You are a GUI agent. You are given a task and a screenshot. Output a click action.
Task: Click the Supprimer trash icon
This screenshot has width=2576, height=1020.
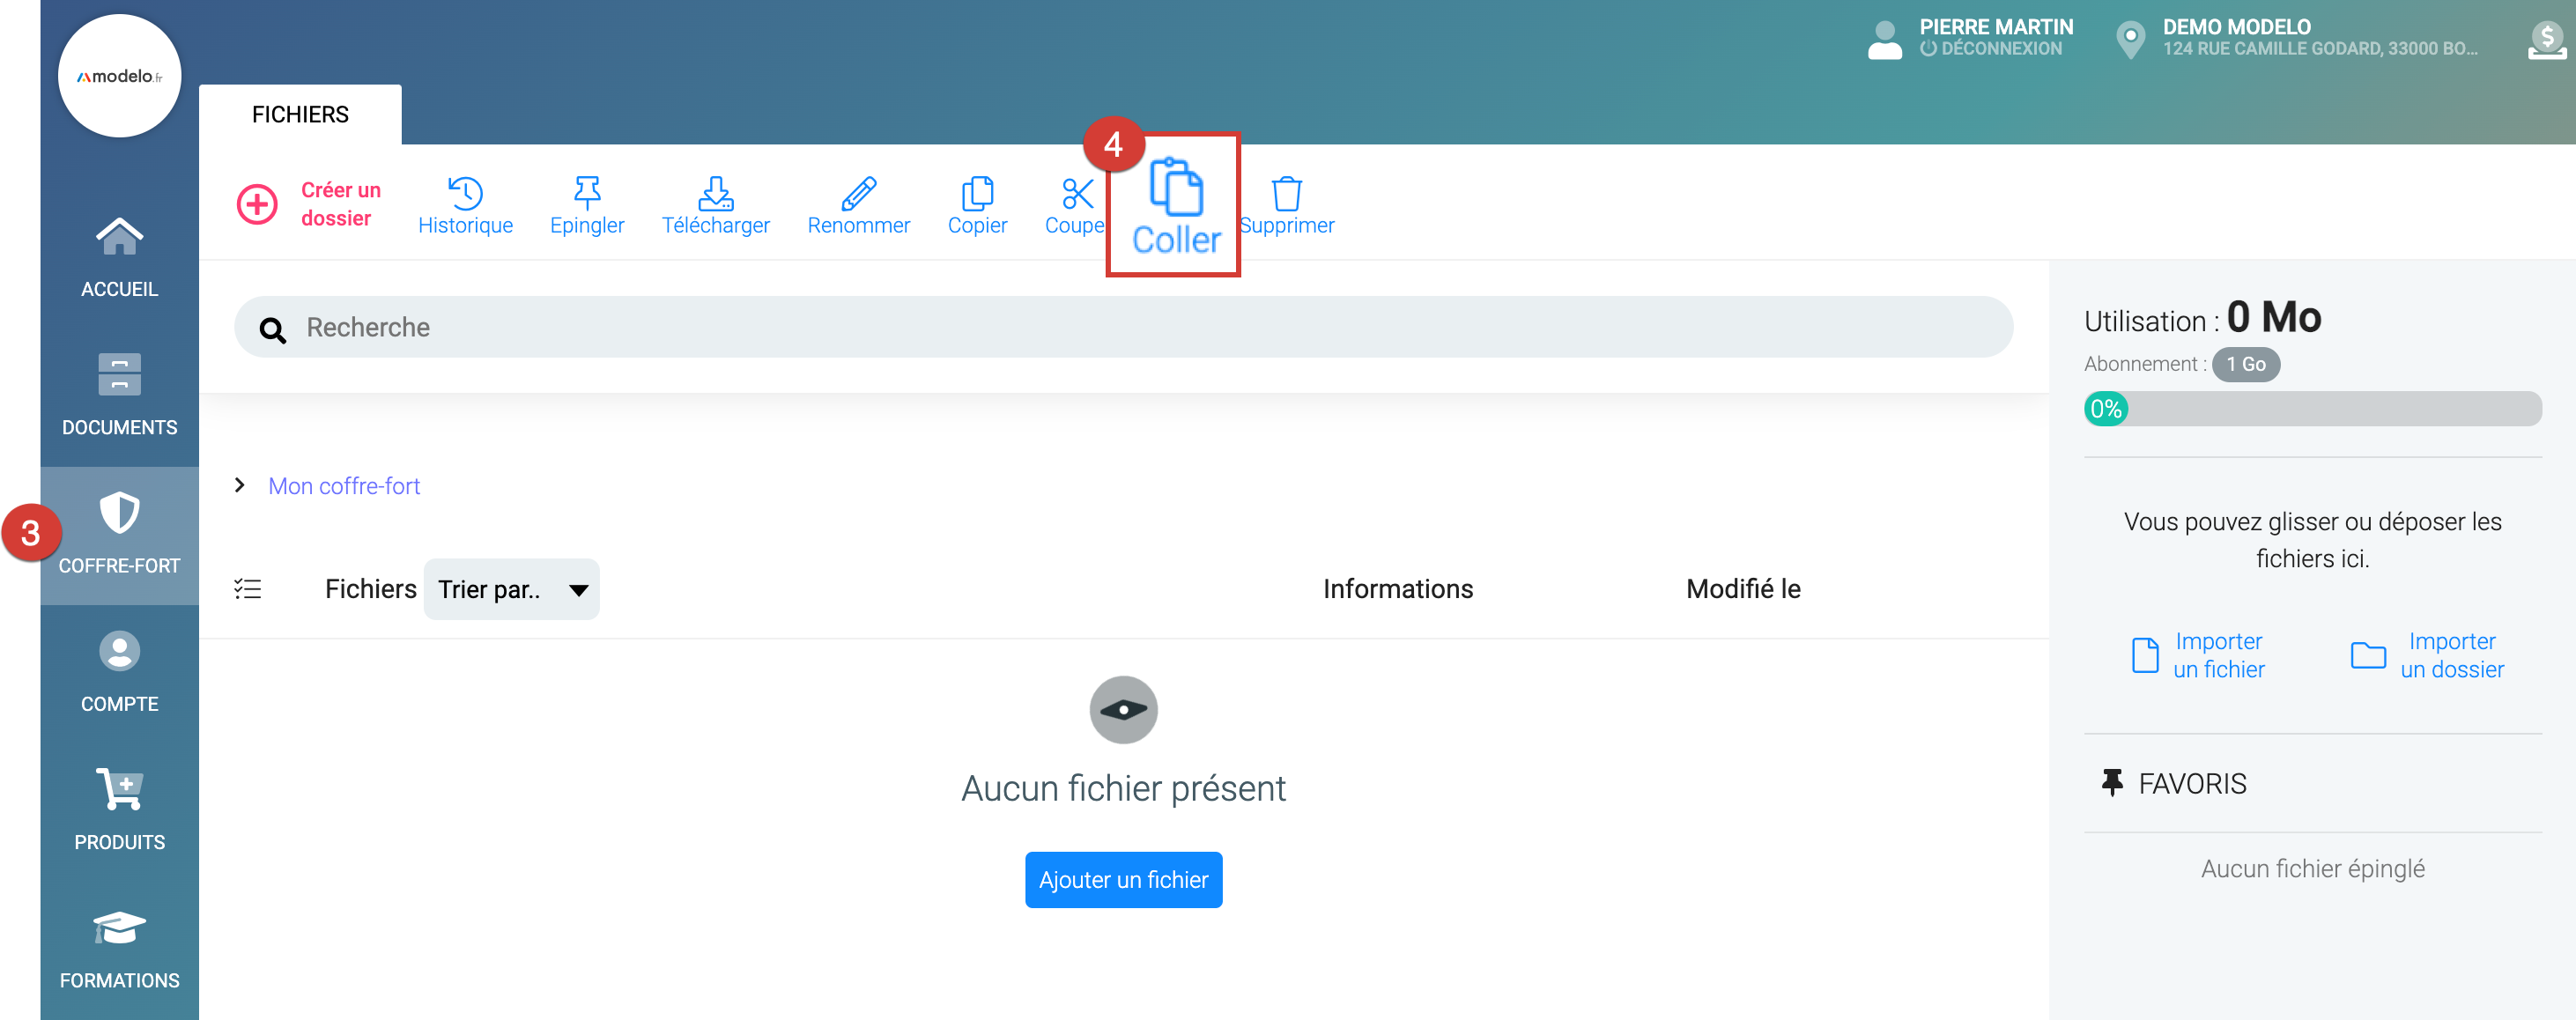tap(1286, 193)
